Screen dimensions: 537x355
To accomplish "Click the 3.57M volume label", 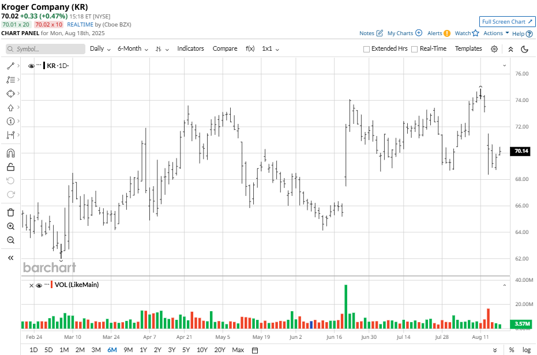I will pyautogui.click(x=521, y=324).
